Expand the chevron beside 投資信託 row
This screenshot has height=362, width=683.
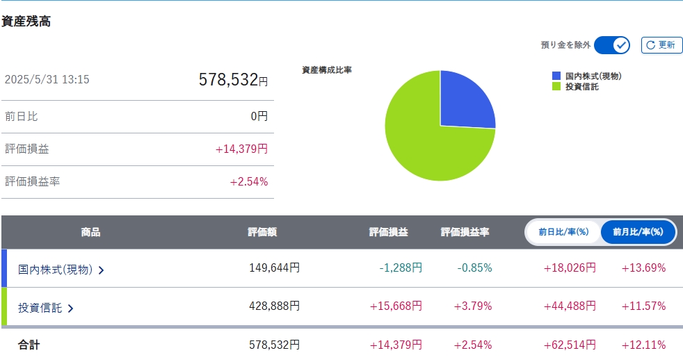(x=70, y=308)
